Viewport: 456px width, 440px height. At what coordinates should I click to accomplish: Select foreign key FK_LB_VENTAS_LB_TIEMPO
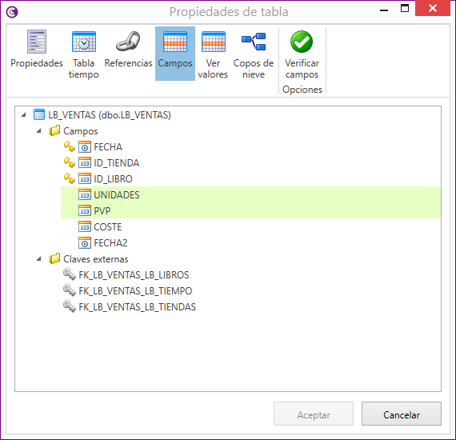pos(135,291)
